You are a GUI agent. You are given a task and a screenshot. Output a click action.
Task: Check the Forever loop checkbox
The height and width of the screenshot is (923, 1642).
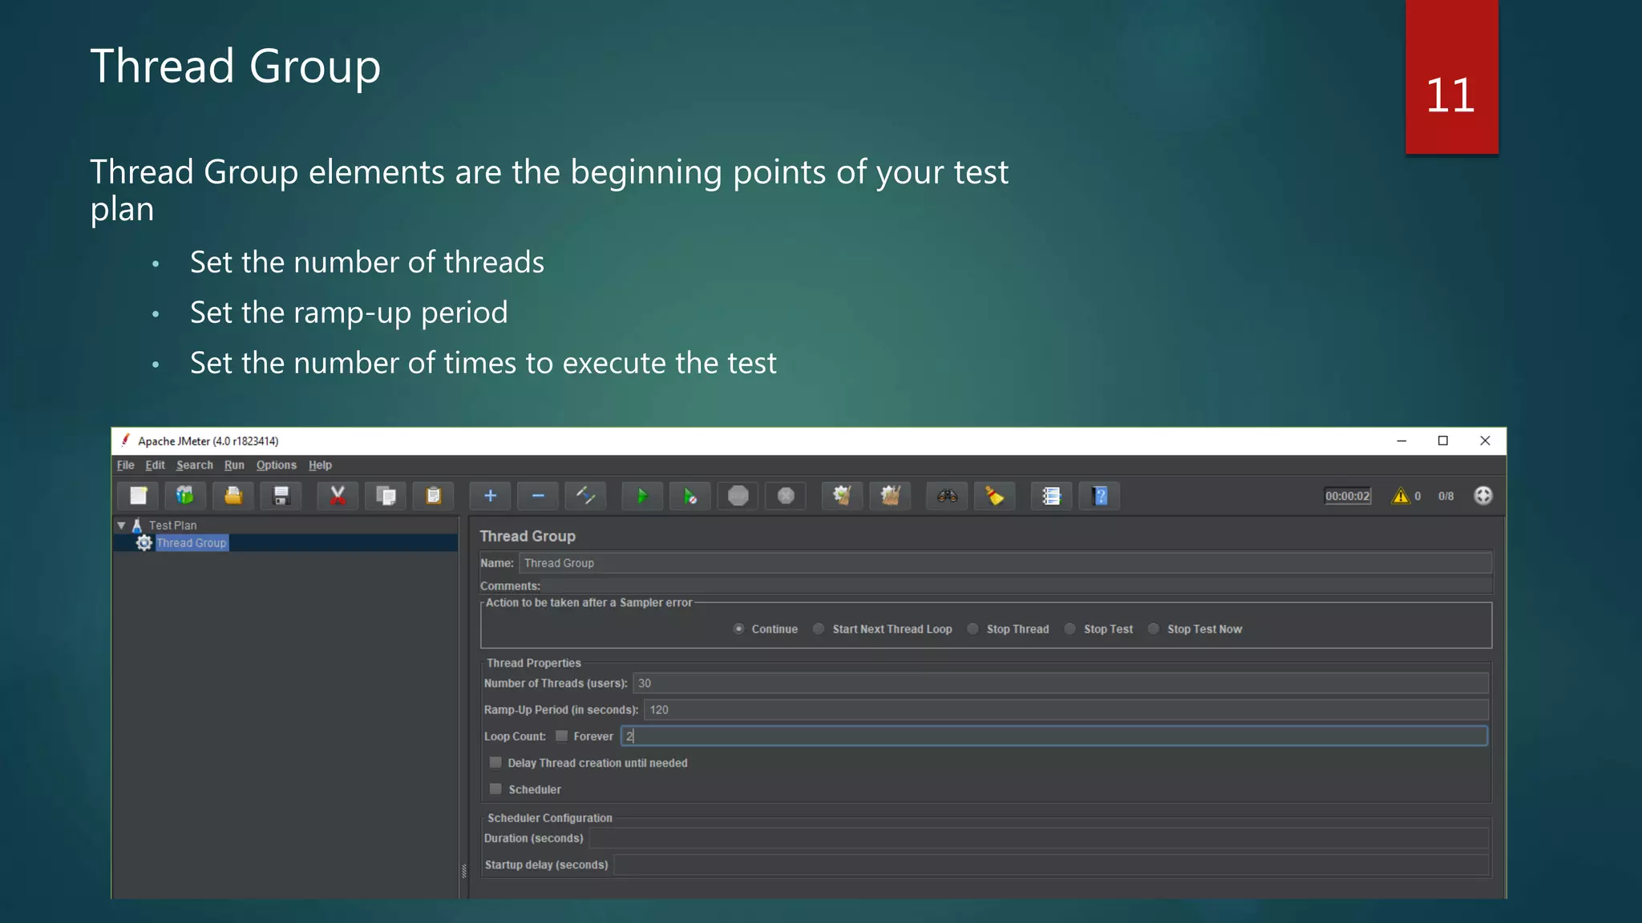point(562,736)
